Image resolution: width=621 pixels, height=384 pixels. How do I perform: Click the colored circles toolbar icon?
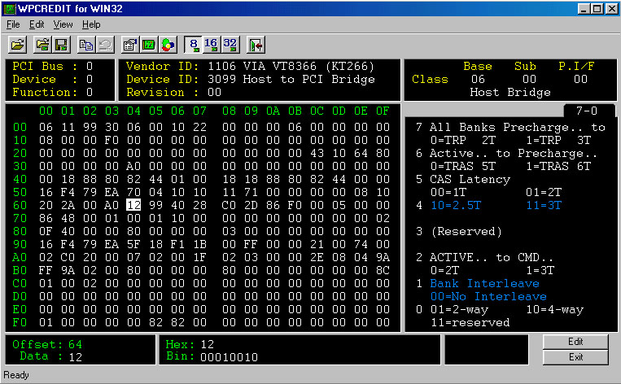click(x=167, y=43)
